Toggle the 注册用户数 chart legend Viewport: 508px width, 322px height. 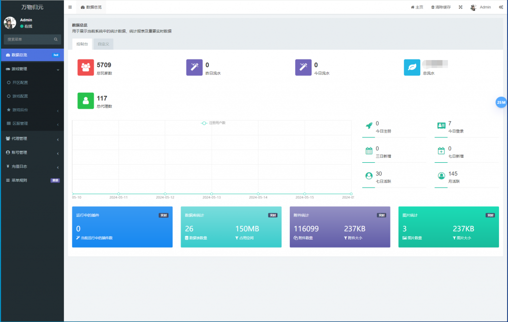point(213,123)
